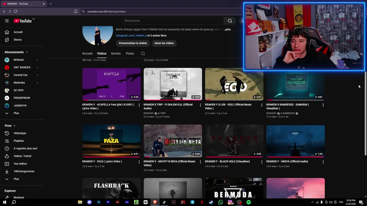Click the Rechercher search field

[173, 21]
